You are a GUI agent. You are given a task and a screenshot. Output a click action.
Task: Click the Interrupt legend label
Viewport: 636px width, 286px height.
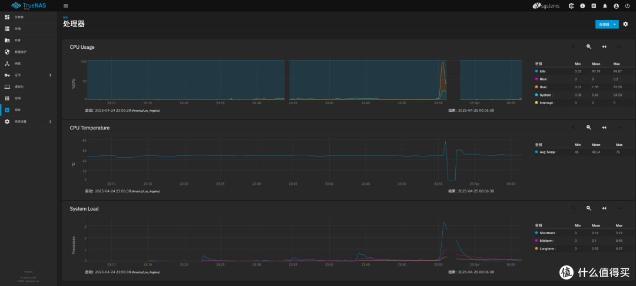pyautogui.click(x=546, y=103)
